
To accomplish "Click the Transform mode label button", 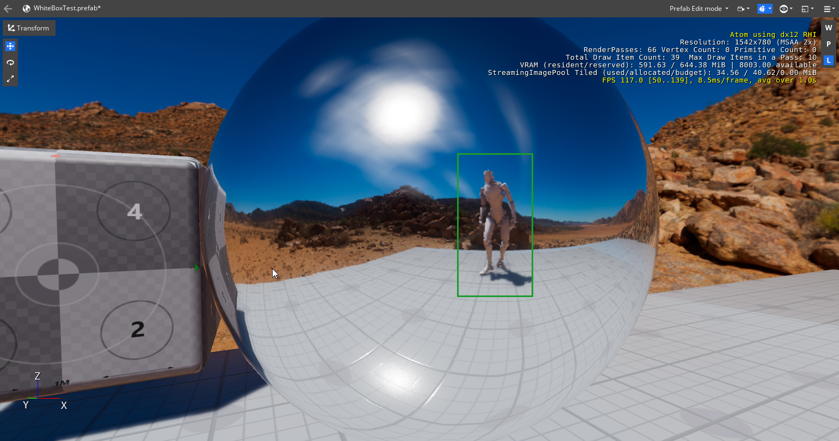I will click(29, 28).
